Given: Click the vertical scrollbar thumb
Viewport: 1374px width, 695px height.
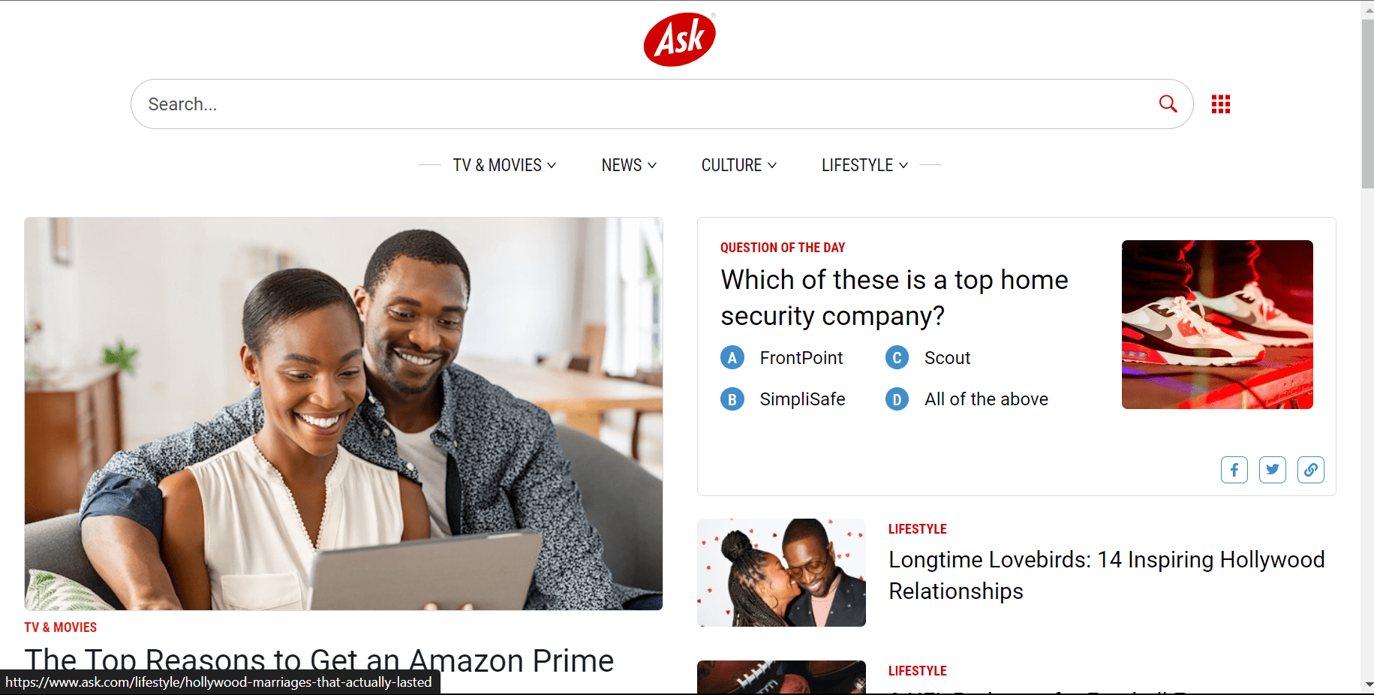Looking at the screenshot, I should coord(1367,104).
